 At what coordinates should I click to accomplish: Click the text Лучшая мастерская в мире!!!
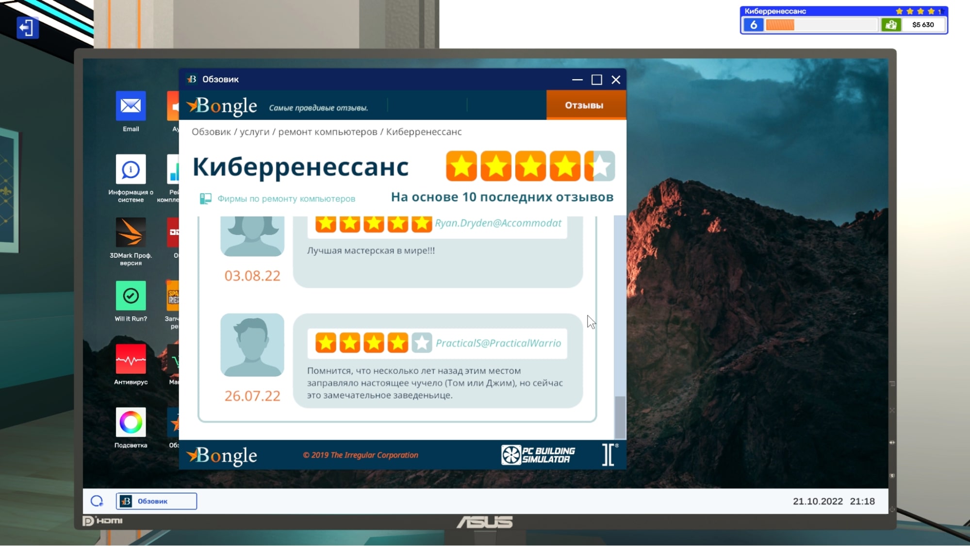point(371,250)
